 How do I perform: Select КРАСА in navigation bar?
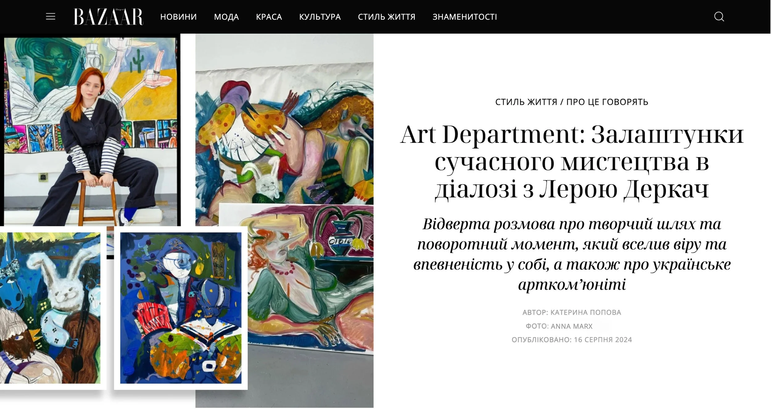(x=269, y=17)
